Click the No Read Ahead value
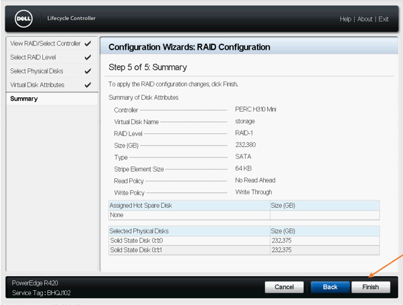This screenshot has width=403, height=305. pyautogui.click(x=255, y=180)
